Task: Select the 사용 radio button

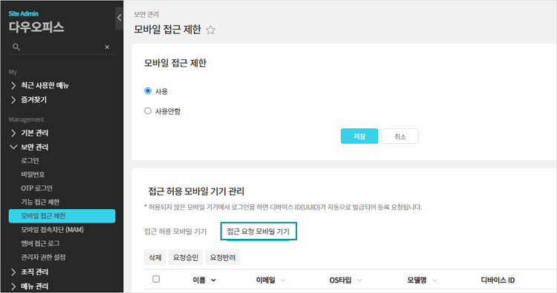Action: coord(148,90)
